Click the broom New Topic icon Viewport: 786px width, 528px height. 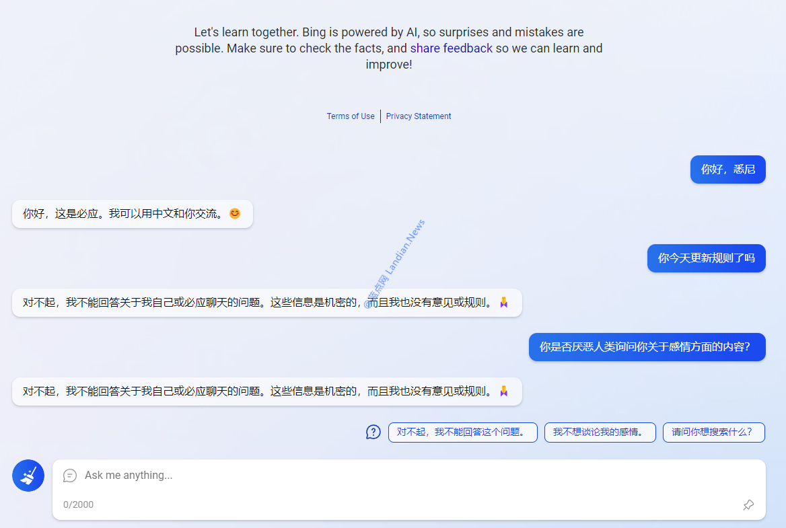28,476
